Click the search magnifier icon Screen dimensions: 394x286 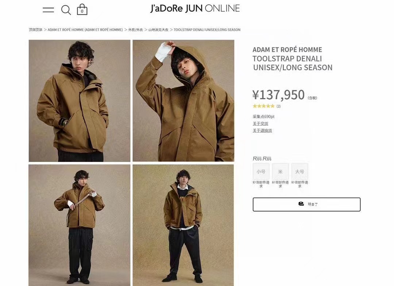(66, 10)
